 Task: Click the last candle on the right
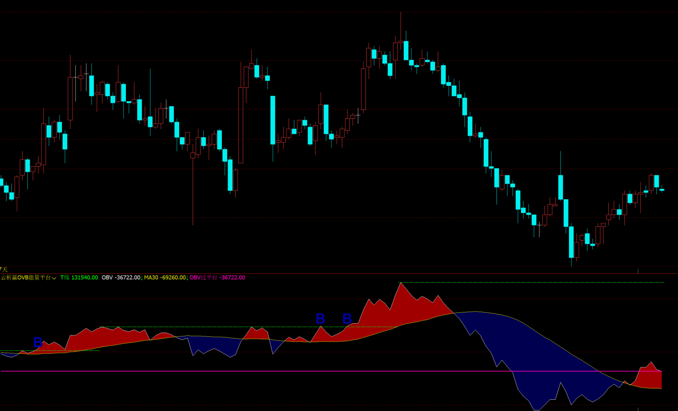point(662,190)
